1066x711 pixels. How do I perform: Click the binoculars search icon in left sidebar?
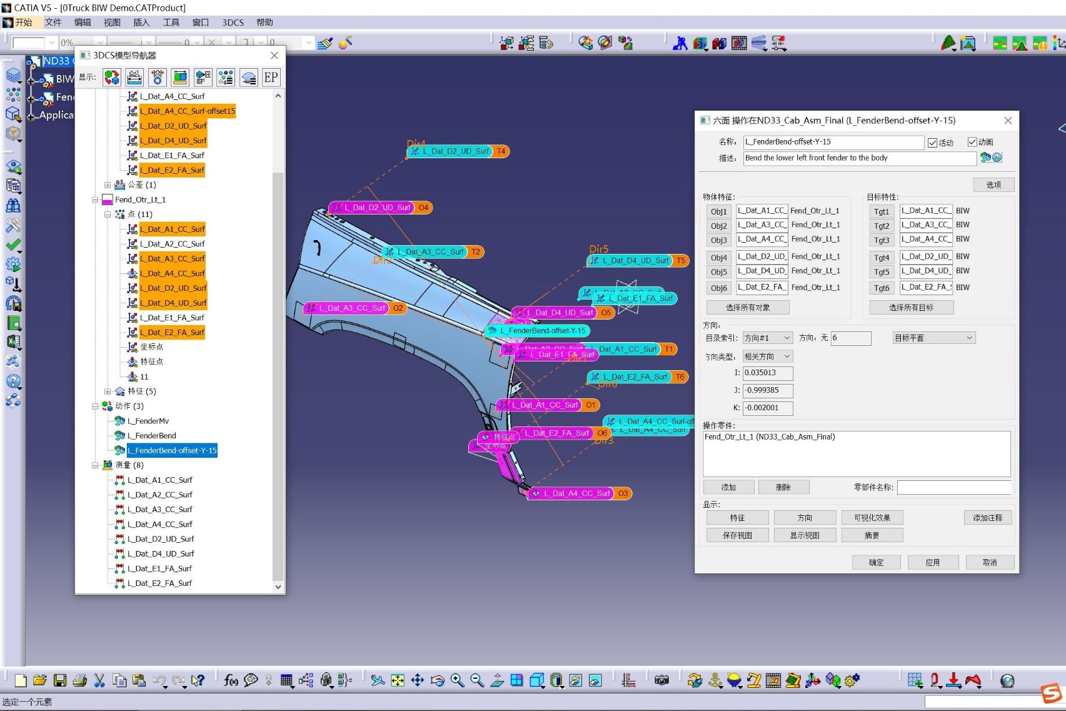pos(13,206)
